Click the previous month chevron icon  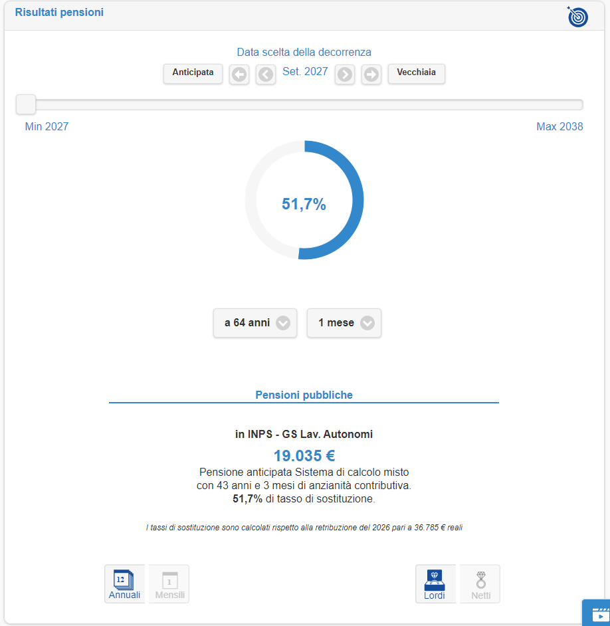(x=266, y=74)
